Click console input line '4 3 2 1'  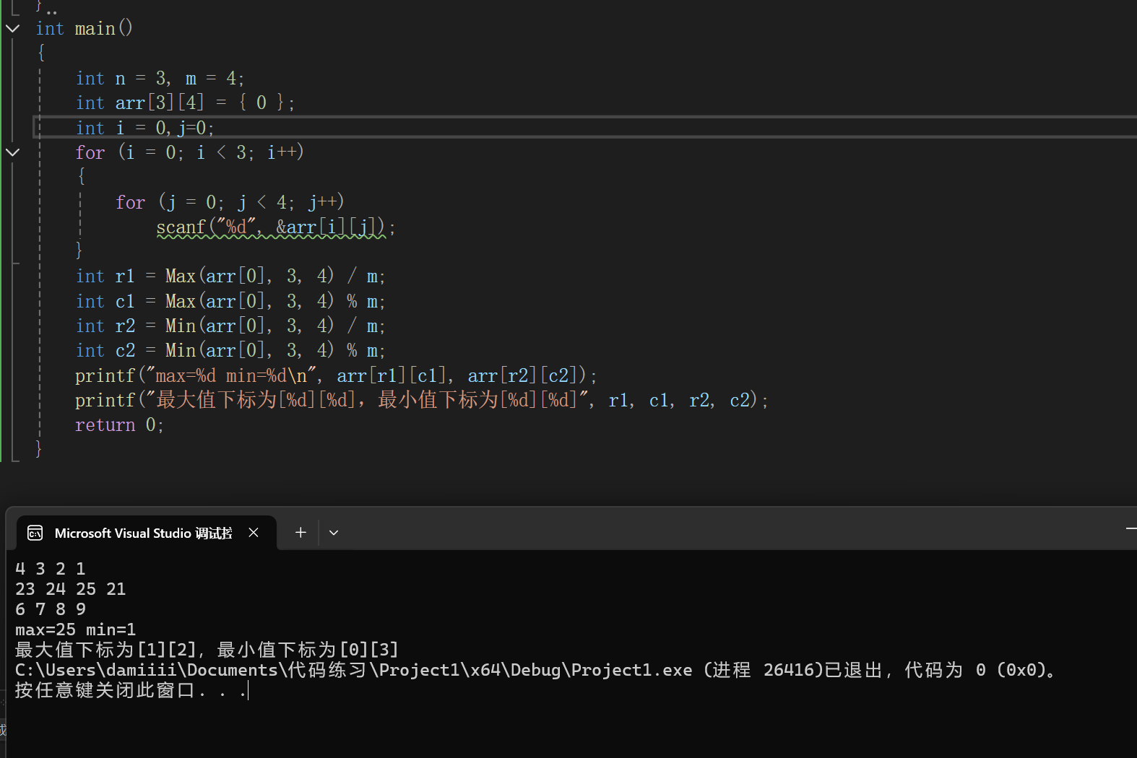(x=51, y=569)
